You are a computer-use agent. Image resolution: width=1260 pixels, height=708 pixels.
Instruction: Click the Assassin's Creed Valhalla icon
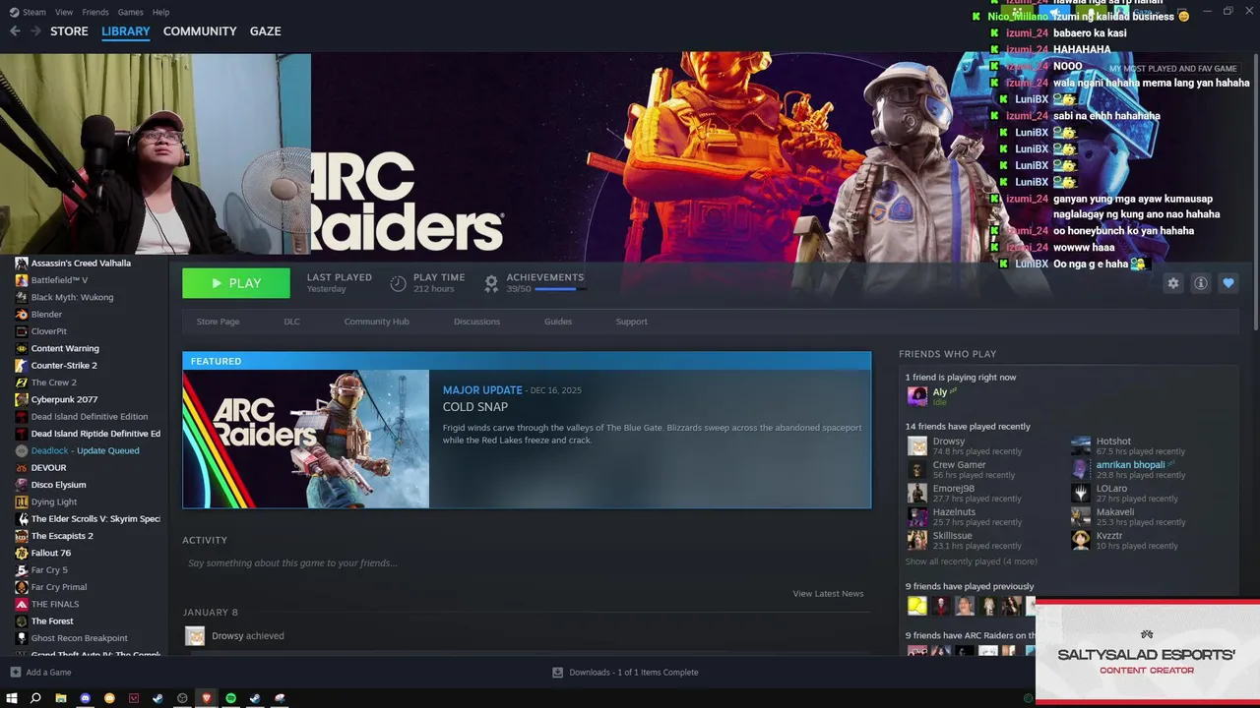[22, 264]
